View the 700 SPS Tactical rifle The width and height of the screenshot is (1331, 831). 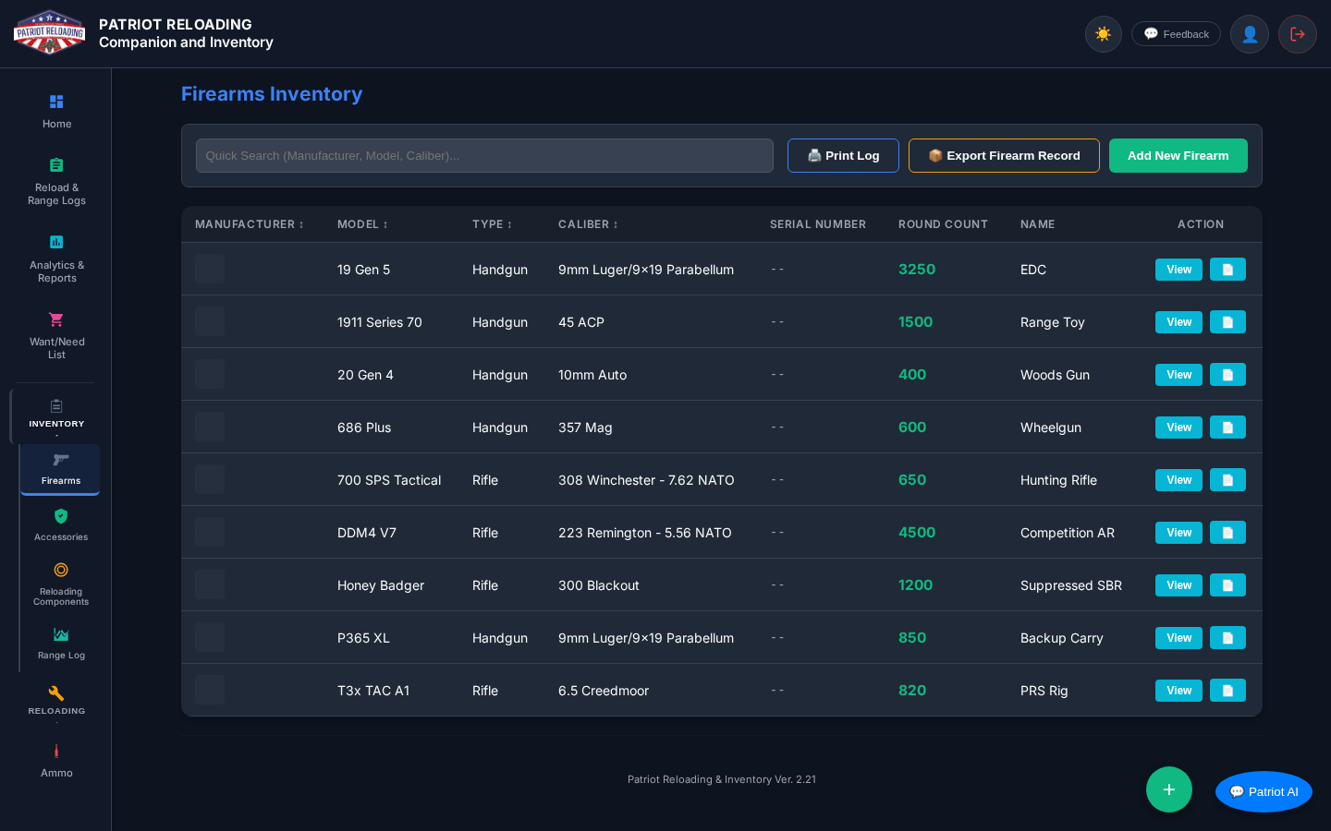click(x=1178, y=480)
